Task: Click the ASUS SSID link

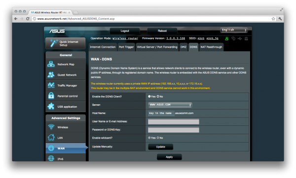Action: (201, 38)
